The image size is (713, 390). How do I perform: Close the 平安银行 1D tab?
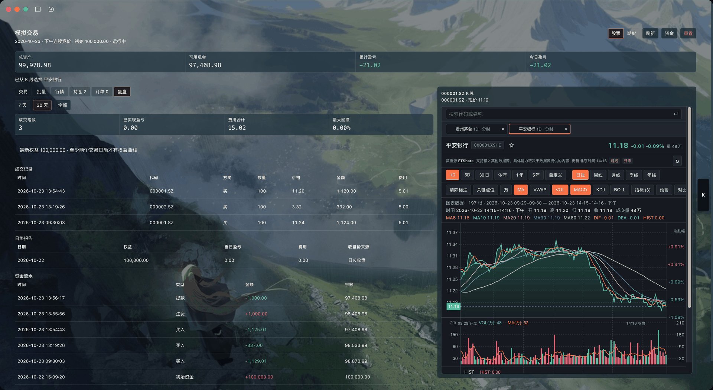(566, 129)
